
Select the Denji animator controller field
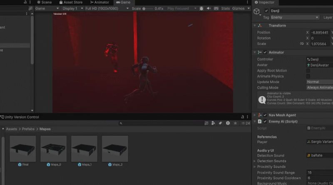tap(319, 59)
